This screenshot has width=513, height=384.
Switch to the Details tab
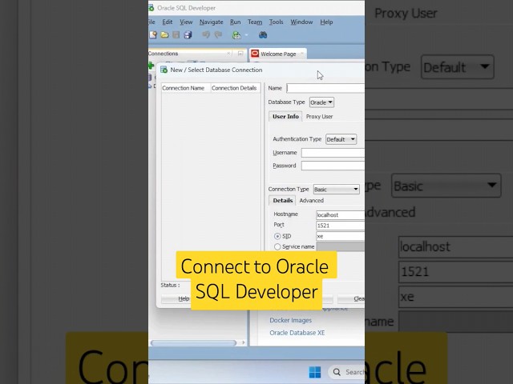pyautogui.click(x=283, y=201)
